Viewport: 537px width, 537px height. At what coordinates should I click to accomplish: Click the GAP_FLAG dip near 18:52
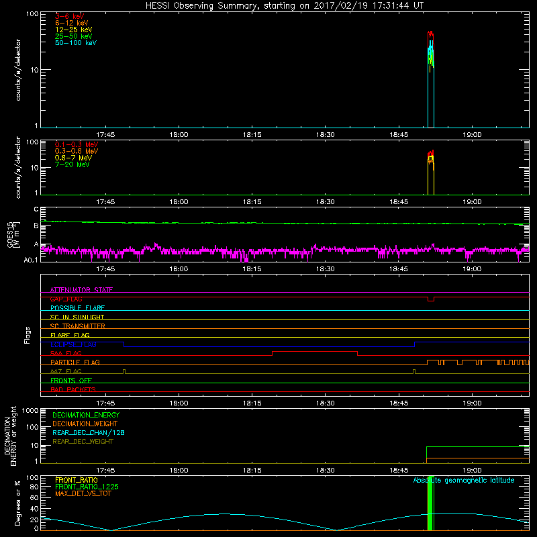click(431, 301)
